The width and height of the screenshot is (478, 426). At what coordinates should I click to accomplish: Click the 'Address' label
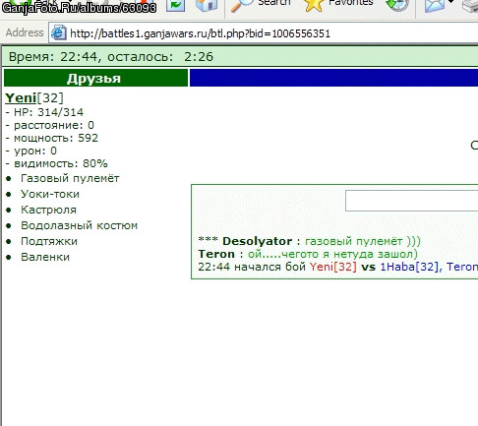click(x=25, y=32)
